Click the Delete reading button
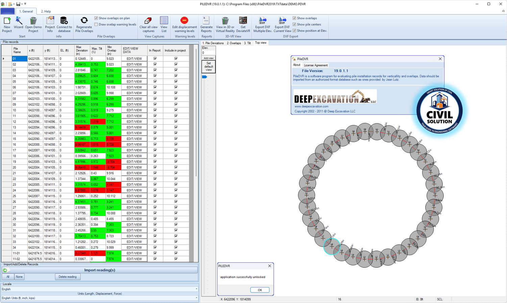507x303 pixels. pos(68,277)
